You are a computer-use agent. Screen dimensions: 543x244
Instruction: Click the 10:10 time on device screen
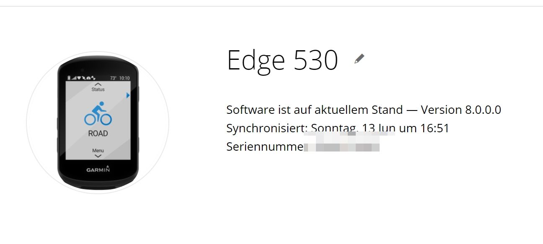tap(124, 78)
